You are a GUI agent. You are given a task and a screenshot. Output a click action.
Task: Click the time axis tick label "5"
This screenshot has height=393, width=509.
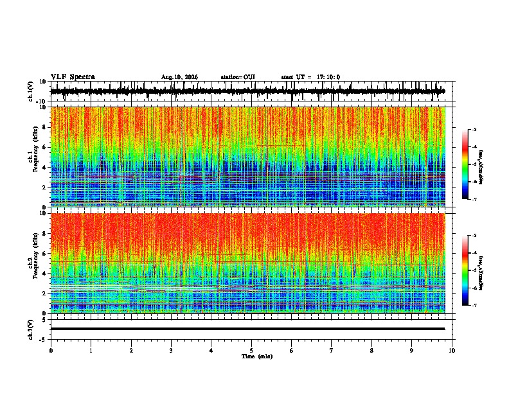pyautogui.click(x=251, y=351)
